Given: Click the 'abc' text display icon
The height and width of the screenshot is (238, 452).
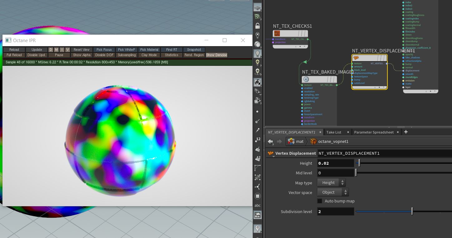Looking at the screenshot, I should tap(257, 205).
